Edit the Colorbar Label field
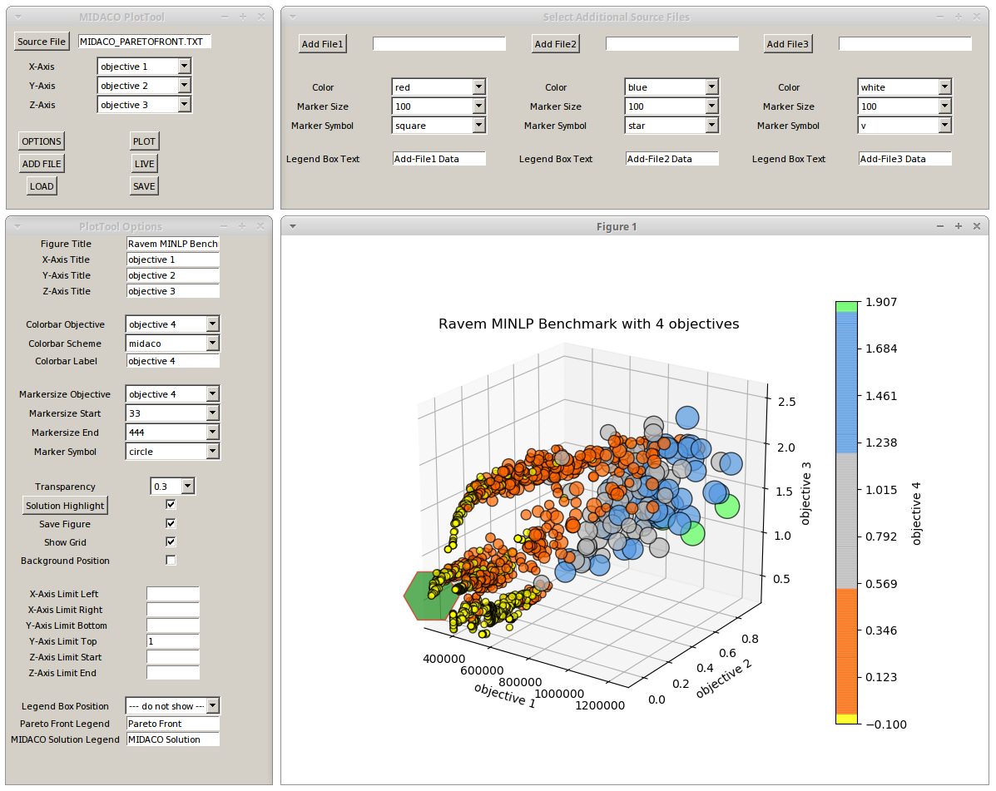This screenshot has height=791, width=996. [x=173, y=361]
